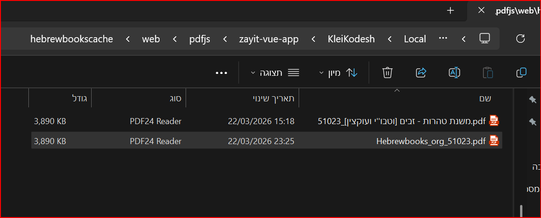Go to the zayit-vue-app breadcrumb folder
541x218 pixels.
(x=269, y=39)
